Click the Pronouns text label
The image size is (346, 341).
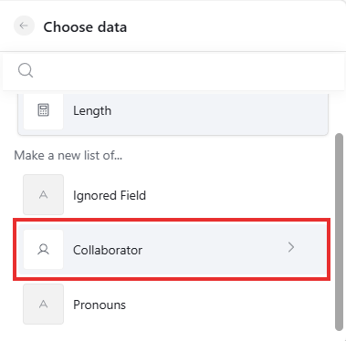[100, 305]
